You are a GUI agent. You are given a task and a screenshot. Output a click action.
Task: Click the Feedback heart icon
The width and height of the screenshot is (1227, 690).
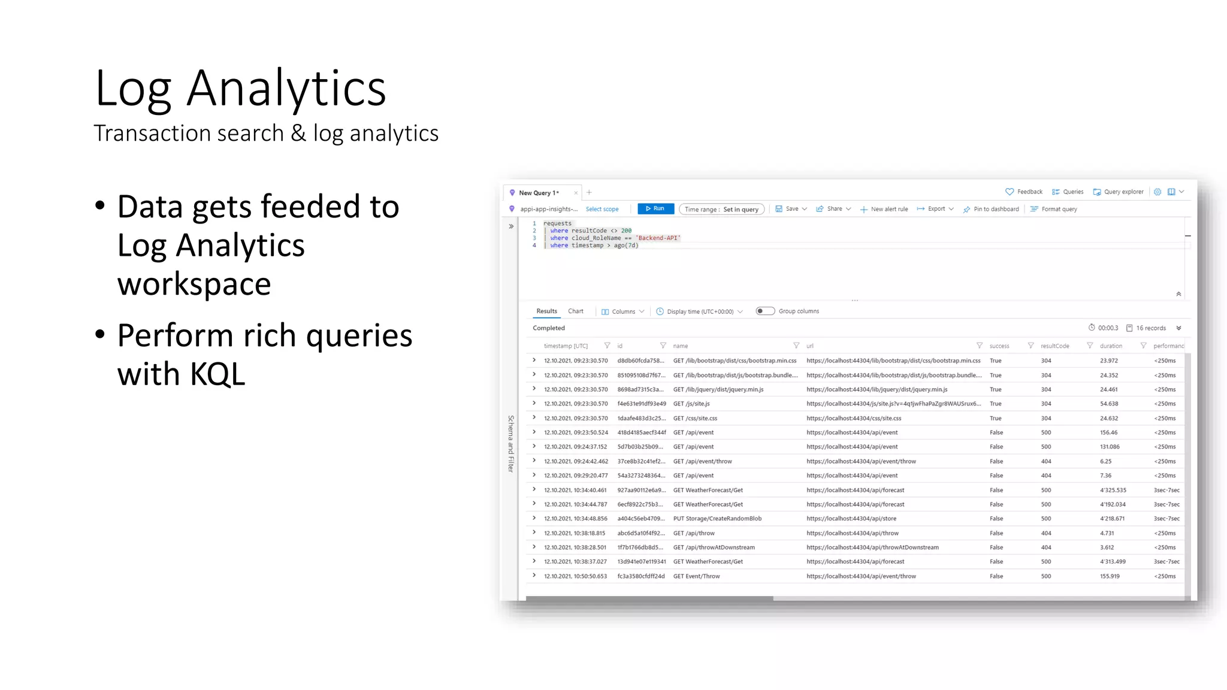point(1010,192)
